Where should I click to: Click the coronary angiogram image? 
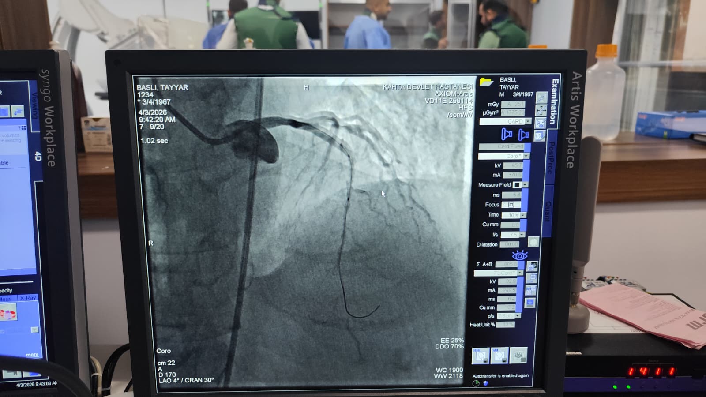(304, 229)
